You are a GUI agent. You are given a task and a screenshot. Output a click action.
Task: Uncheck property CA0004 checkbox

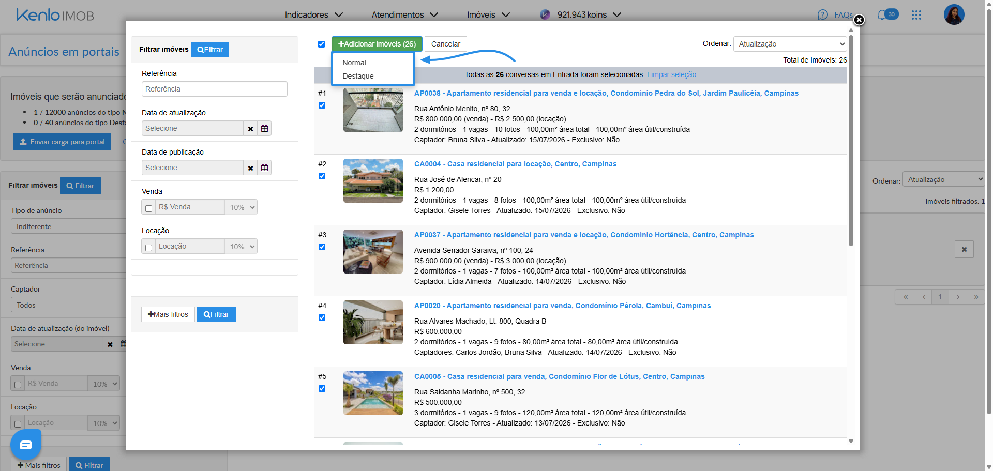(322, 176)
